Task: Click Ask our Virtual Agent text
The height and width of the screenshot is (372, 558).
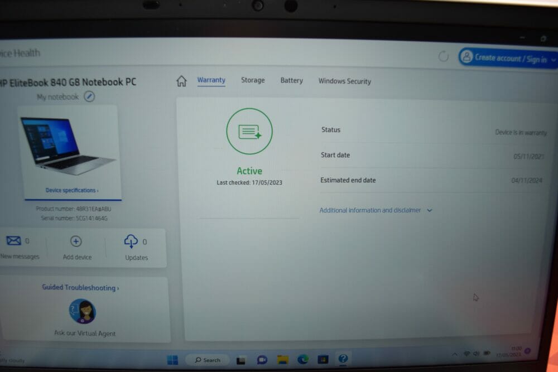Action: (x=85, y=333)
